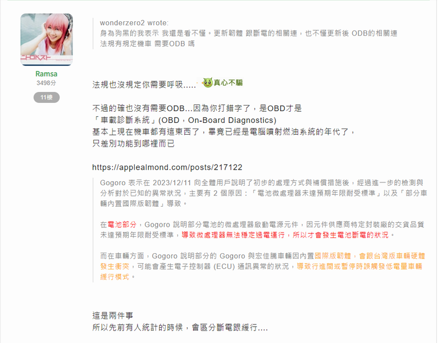
Task: Click the line 不過的確也沒有需要ODB
Action: [197, 108]
